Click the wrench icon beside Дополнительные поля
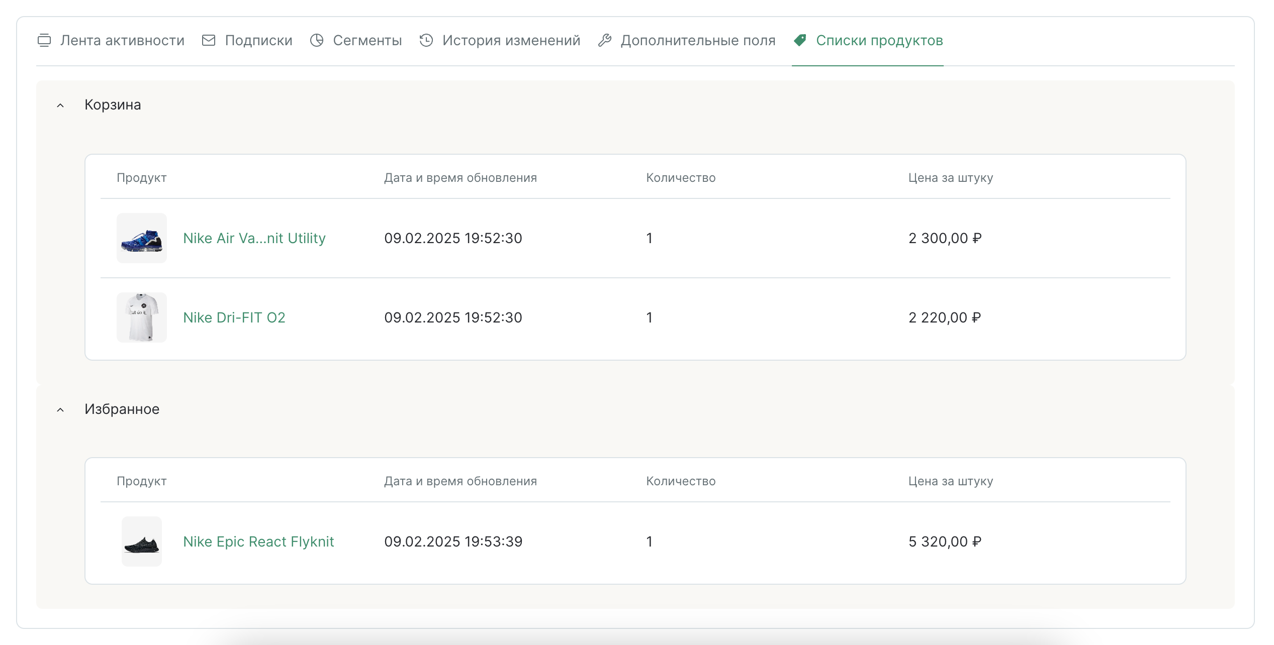 pyautogui.click(x=605, y=40)
